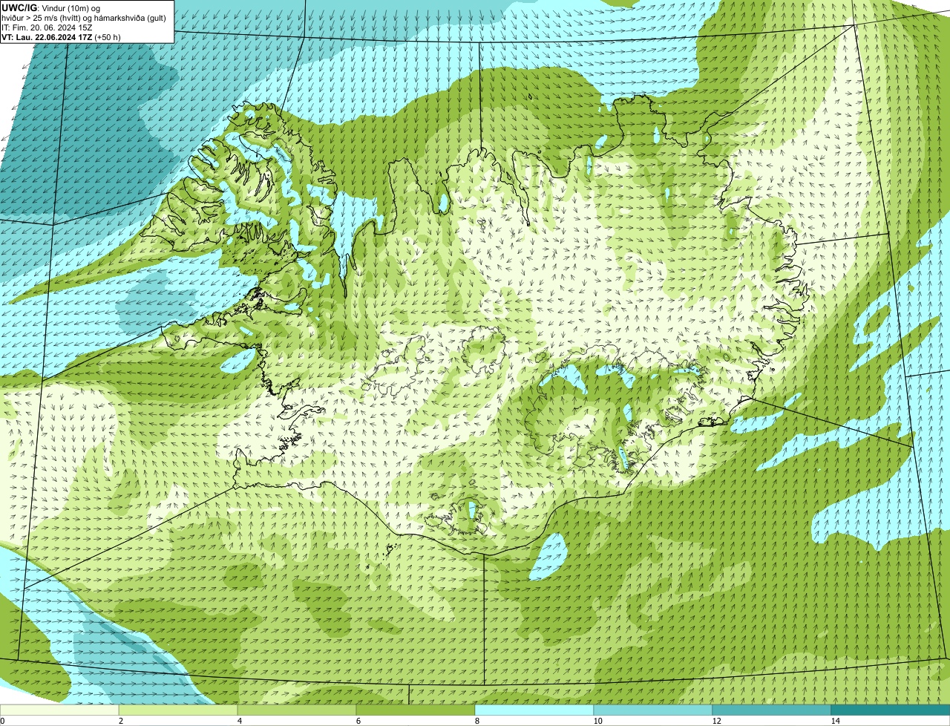
Task: Click the pale yellow 0–2 m/s legend swatch
Action: (59, 710)
